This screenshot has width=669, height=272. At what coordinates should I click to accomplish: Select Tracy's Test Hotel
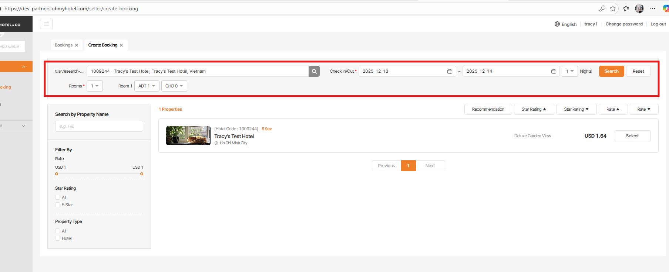click(632, 136)
